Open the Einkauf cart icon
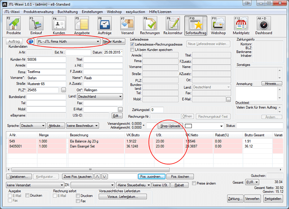 [x=36, y=23]
